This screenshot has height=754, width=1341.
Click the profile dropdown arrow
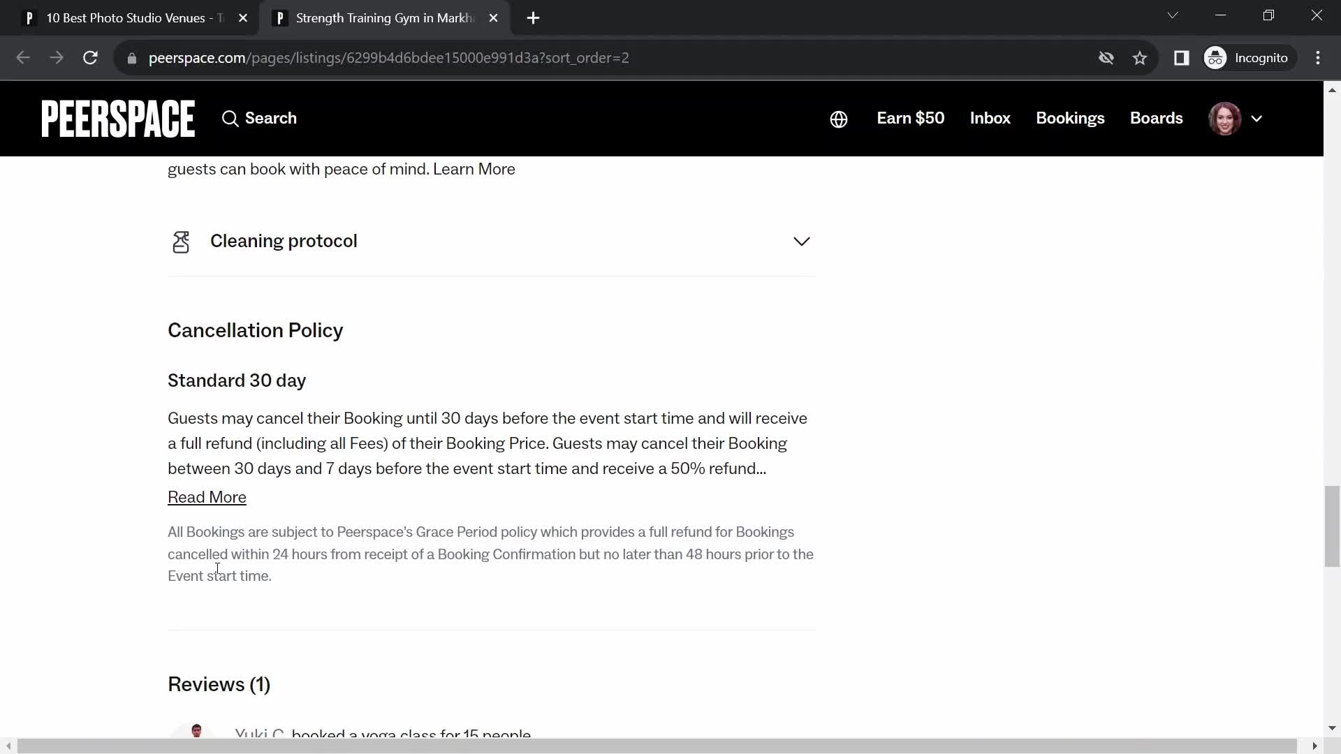[x=1257, y=118]
